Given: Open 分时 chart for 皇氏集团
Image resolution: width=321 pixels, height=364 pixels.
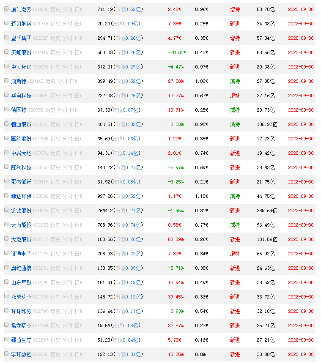Looking at the screenshot, I should 68,38.
